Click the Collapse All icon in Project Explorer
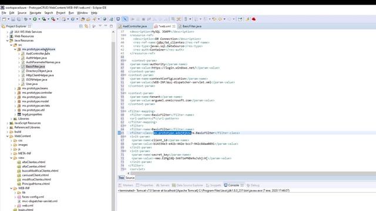376x211 pixels. [x=81, y=26]
